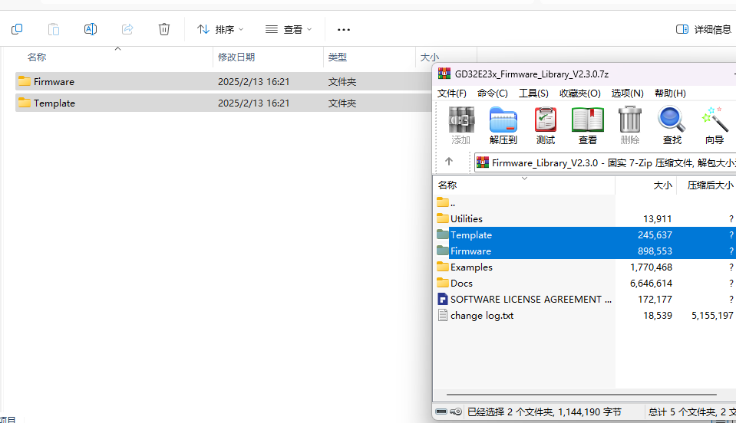Sort Explorer by 修改日期 column header
Screen dimensions: 736x423
[236, 57]
